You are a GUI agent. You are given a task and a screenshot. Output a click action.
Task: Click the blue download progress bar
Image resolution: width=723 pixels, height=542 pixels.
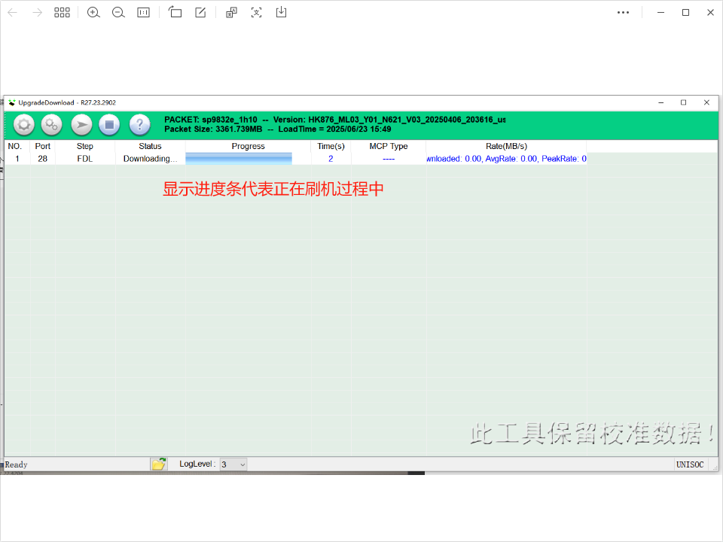[x=239, y=159]
